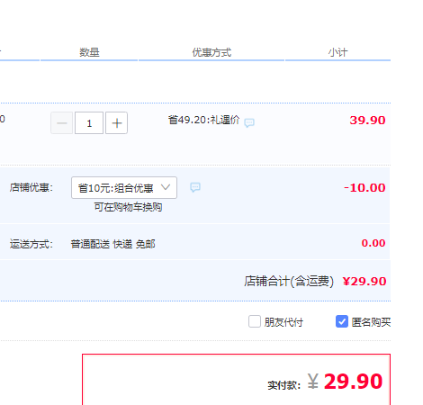Click the 省49.20:礼遇价 discount text
This screenshot has width=423, height=405.
click(203, 120)
